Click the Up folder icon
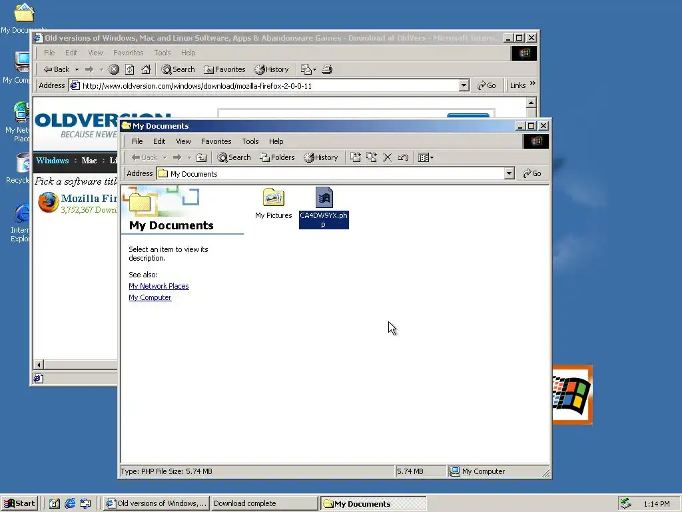The width and height of the screenshot is (682, 512). pyautogui.click(x=201, y=157)
